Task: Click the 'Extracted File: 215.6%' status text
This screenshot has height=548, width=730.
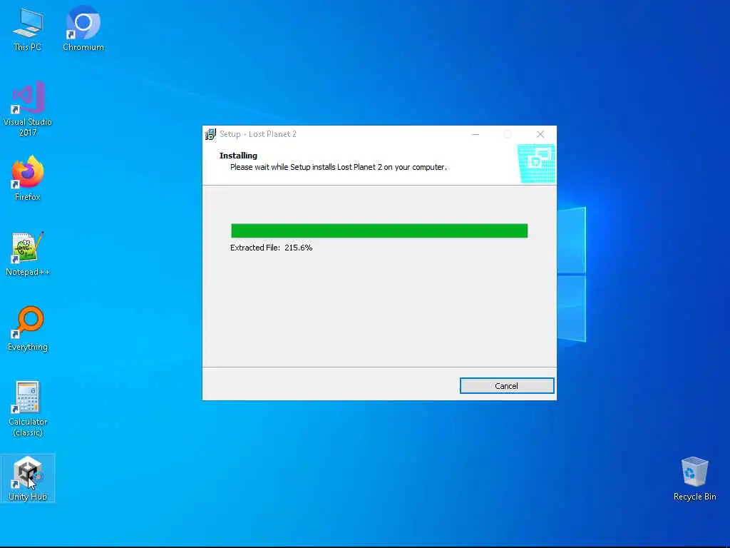Action: click(271, 248)
